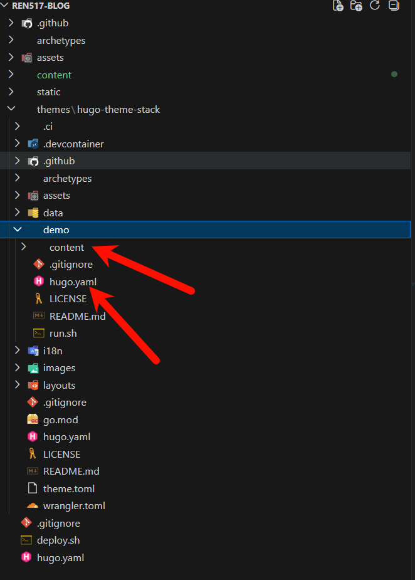415x580 pixels.
Task: Collapse the demo folder chevron
Action: point(18,230)
